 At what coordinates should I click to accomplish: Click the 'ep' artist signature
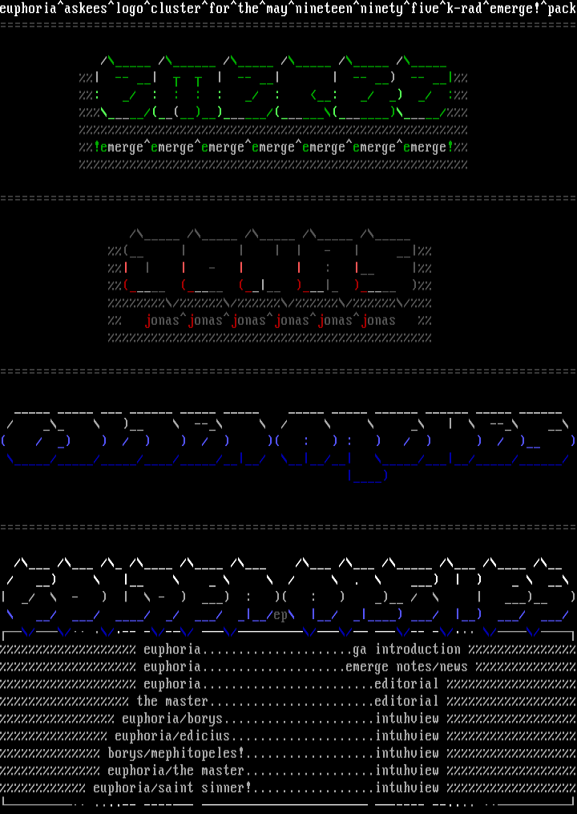click(x=280, y=615)
